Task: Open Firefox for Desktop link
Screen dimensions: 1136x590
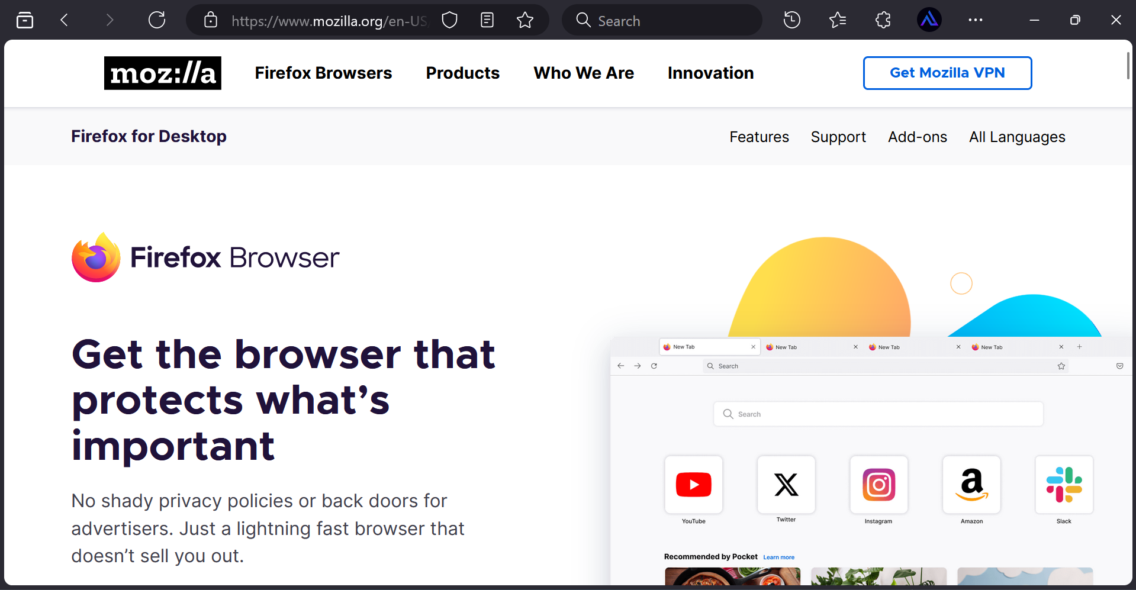Action: coord(149,137)
